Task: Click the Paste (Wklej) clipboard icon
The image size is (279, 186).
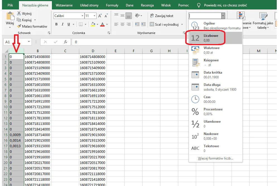Action: (x=10, y=16)
